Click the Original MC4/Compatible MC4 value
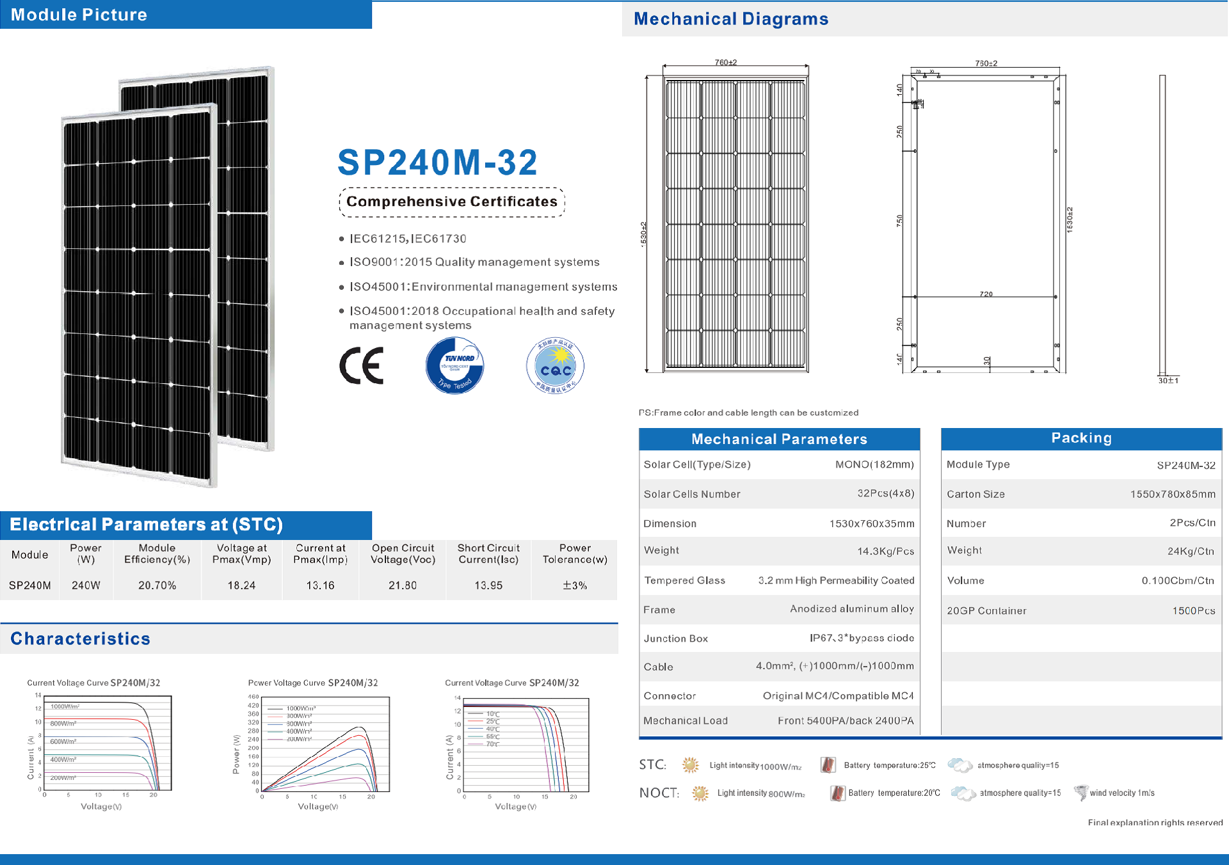 coord(839,695)
